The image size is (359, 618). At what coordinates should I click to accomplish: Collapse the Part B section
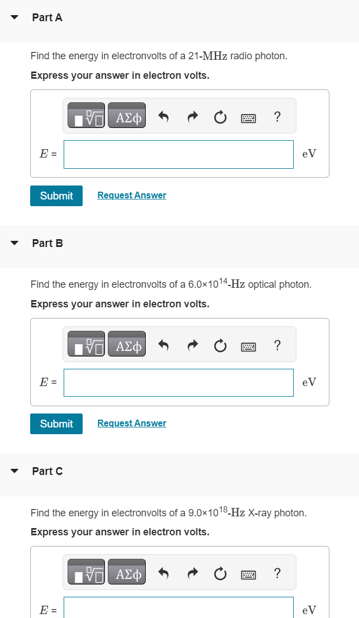tap(15, 243)
